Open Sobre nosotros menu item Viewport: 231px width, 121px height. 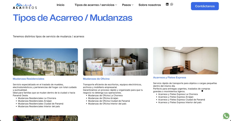(x=150, y=5)
